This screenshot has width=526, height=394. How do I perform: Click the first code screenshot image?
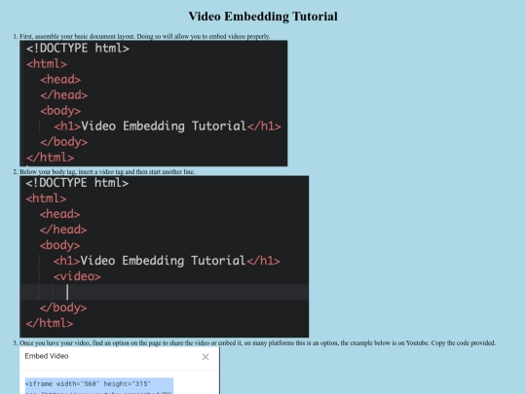pyautogui.click(x=154, y=103)
